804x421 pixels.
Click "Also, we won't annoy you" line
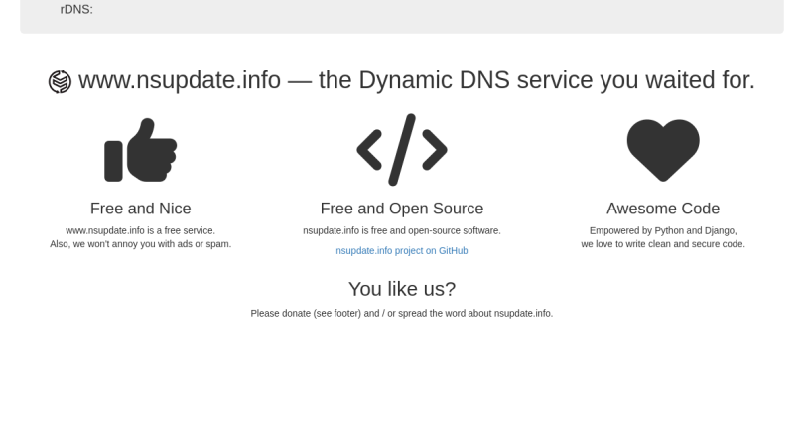pos(141,244)
